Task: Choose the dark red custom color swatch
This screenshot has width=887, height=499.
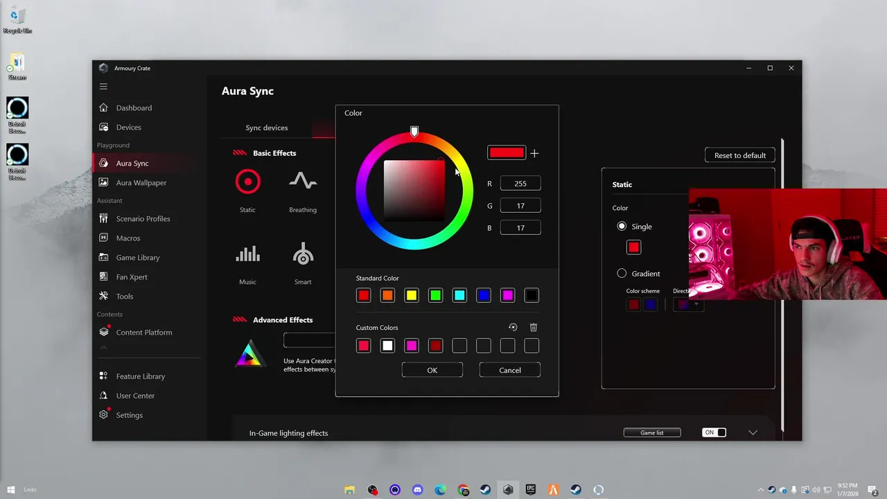Action: tap(435, 346)
